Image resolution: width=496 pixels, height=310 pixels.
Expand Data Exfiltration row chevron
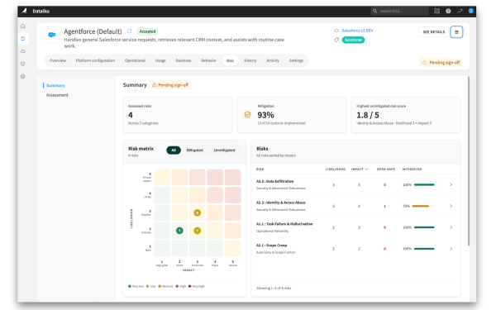(451, 184)
